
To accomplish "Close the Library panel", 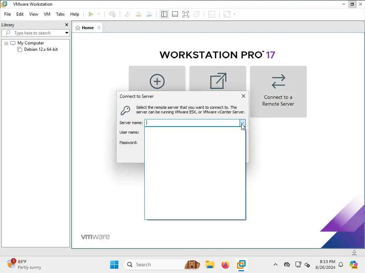I will 67,25.
